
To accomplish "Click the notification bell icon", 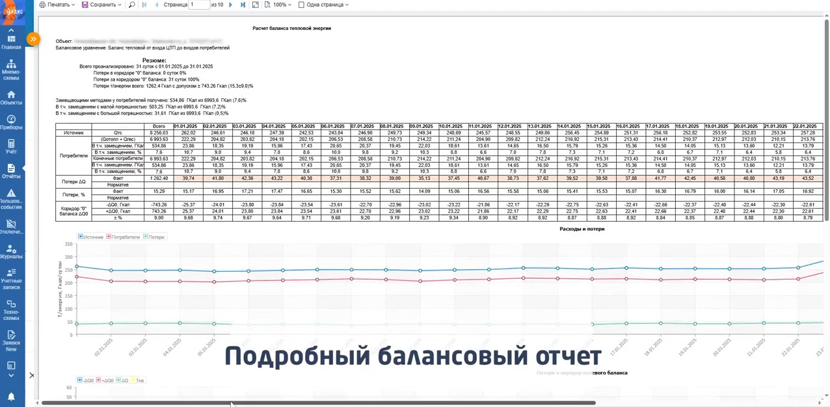I will point(11,396).
